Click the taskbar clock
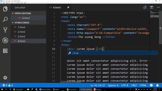The image size is (162, 91). 155,89
